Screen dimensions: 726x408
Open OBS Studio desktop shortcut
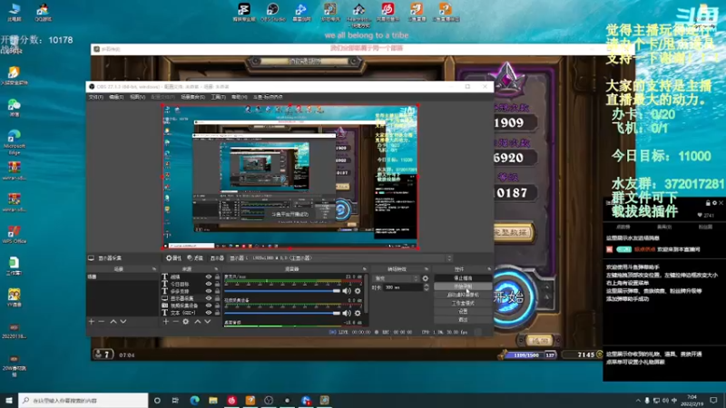point(272,12)
